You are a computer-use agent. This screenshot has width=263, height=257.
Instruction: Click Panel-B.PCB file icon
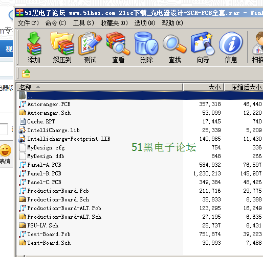(x=23, y=173)
